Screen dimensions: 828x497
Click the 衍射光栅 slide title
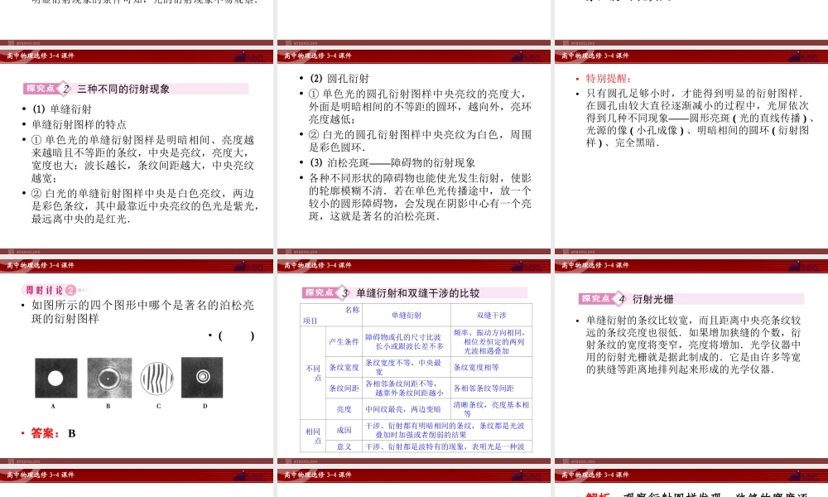coord(652,299)
